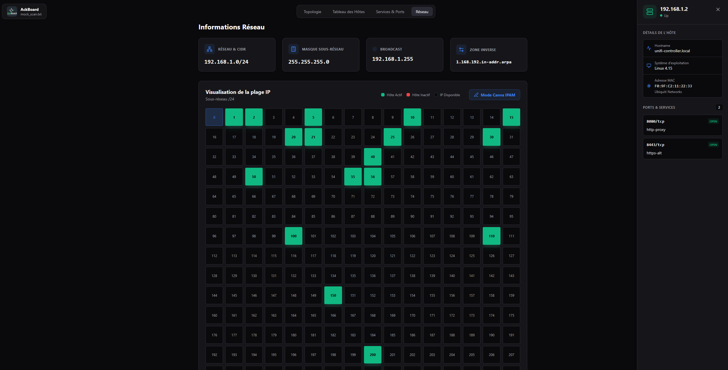Click the activity icon beside Hostname
Image resolution: width=728 pixels, height=370 pixels.
(x=649, y=48)
